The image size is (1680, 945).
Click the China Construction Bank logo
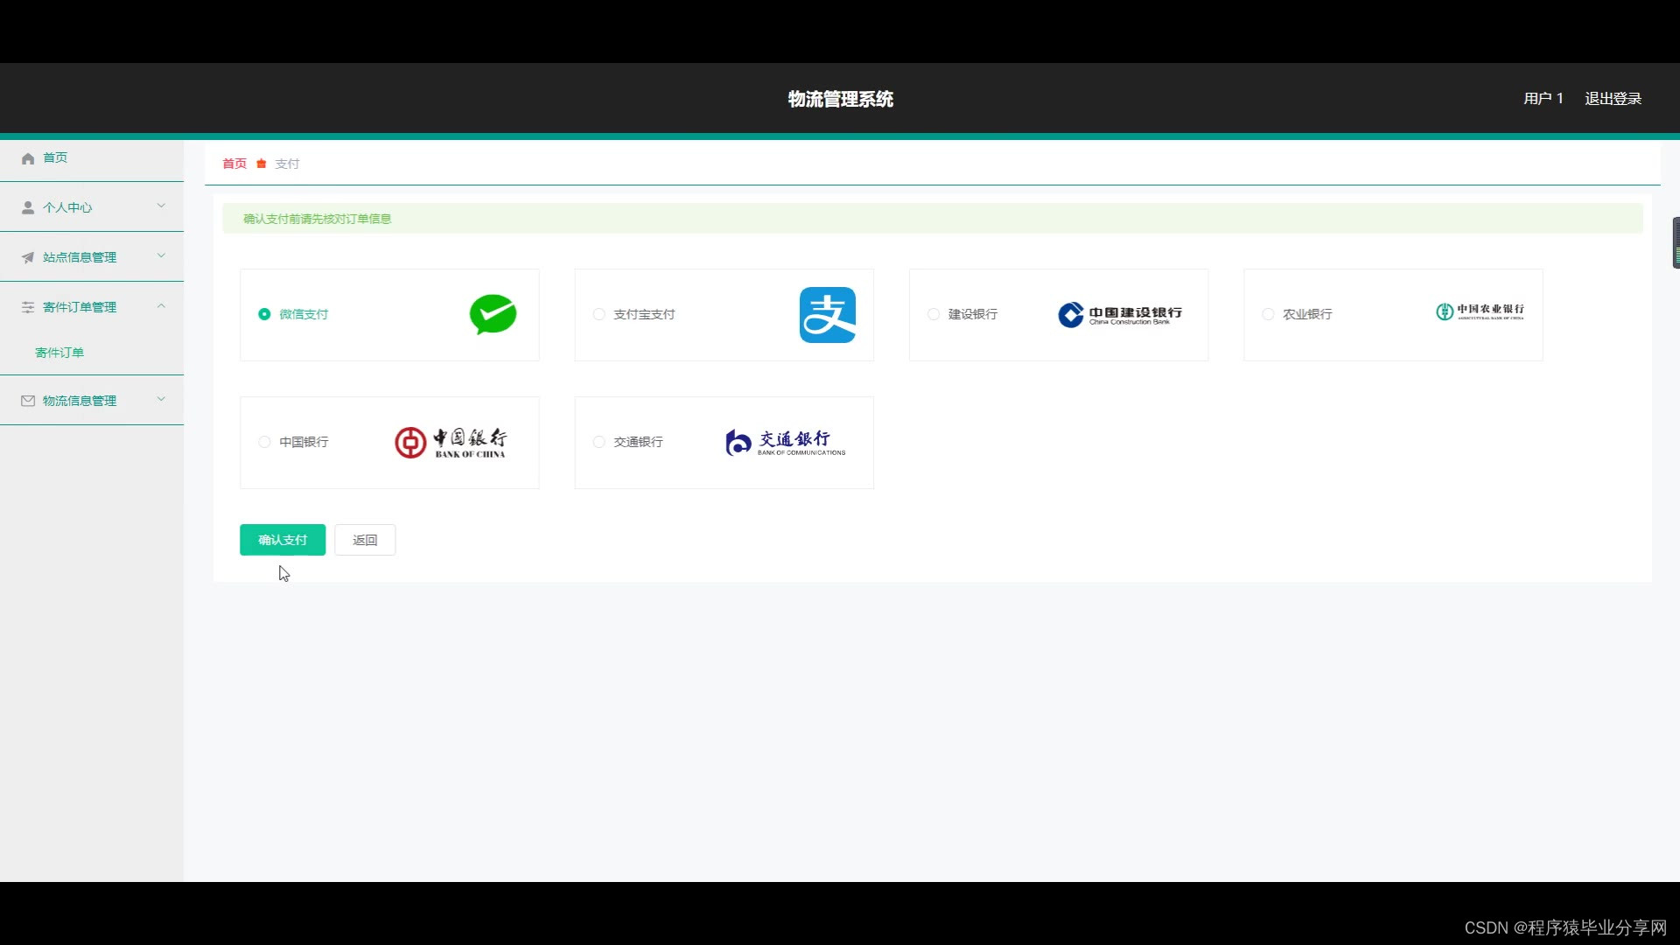pyautogui.click(x=1119, y=315)
